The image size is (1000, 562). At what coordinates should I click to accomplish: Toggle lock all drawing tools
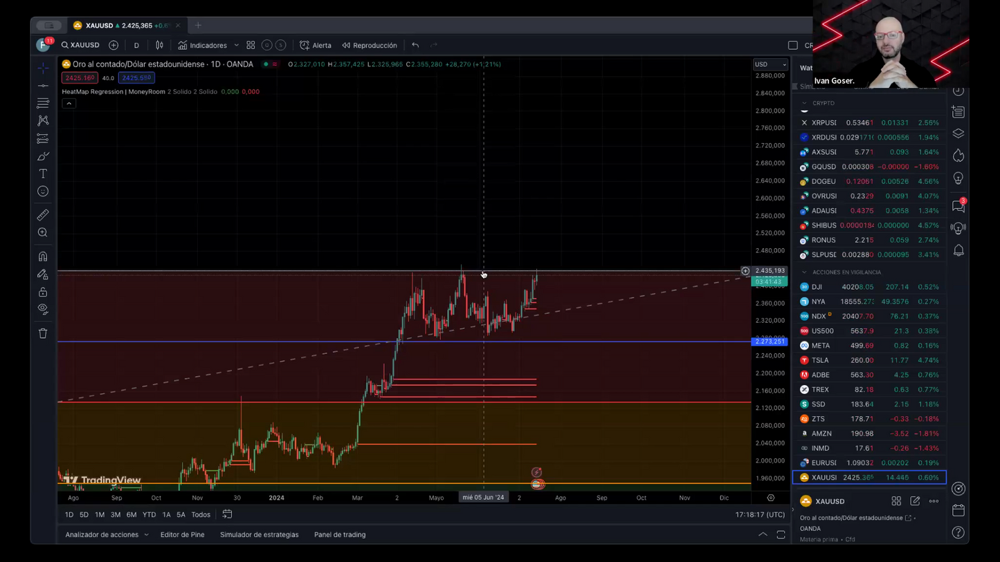coord(43,292)
